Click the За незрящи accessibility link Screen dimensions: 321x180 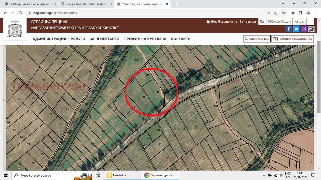coord(248,22)
